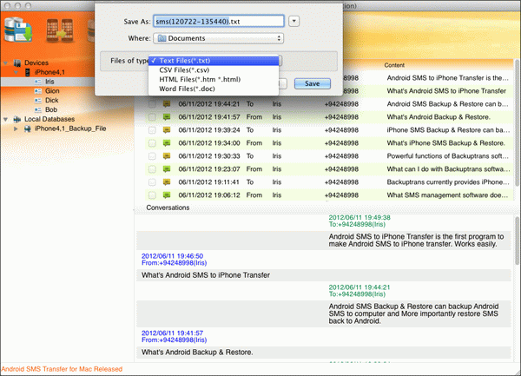Click contact card icon next to Iris
This screenshot has height=376, width=521.
(38, 82)
